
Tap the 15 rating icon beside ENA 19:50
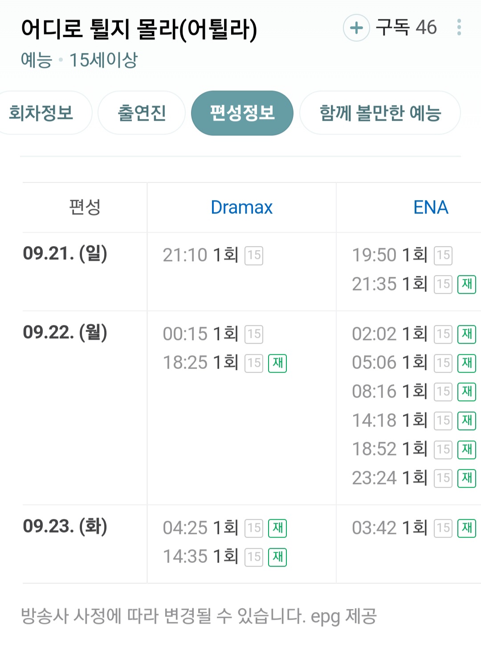443,255
